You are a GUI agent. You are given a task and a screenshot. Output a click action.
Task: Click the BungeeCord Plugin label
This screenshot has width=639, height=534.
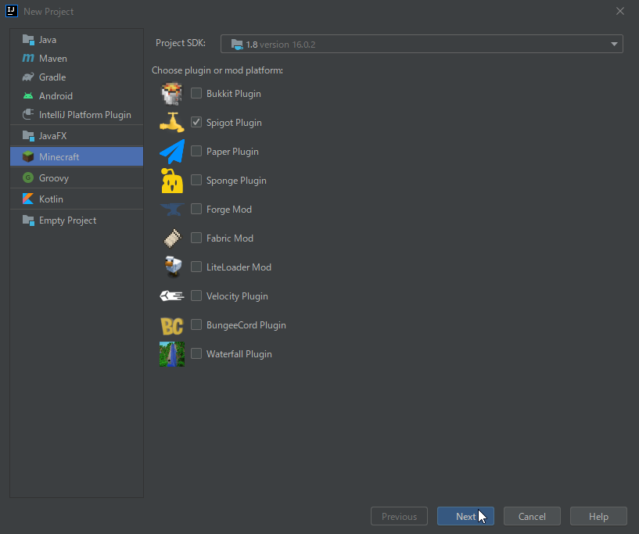(x=246, y=325)
